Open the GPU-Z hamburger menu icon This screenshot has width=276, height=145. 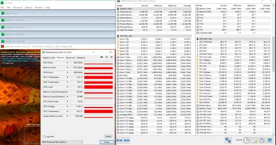[111, 57]
